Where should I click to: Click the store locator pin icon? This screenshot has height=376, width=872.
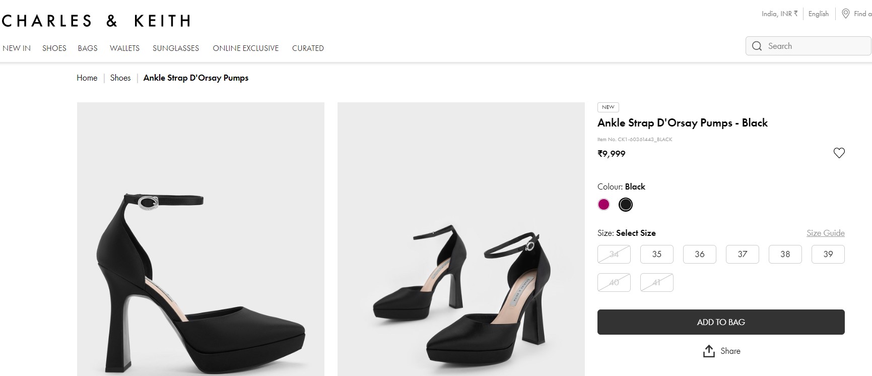click(846, 14)
